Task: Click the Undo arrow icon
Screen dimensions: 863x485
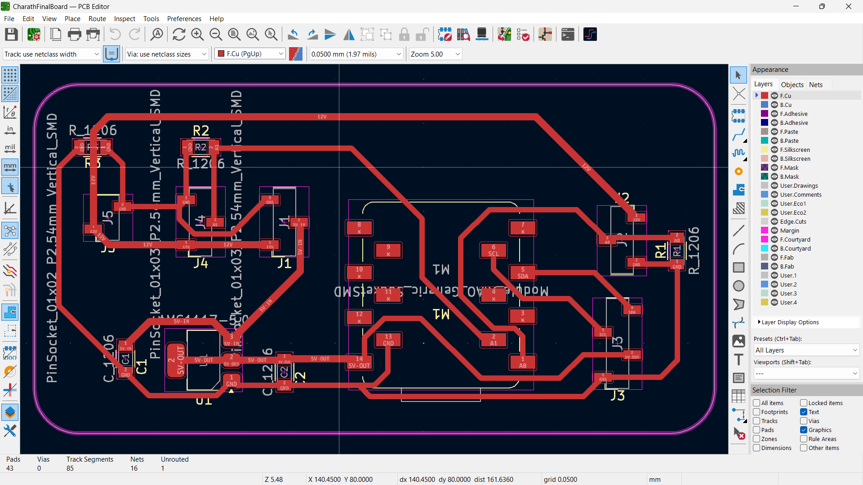Action: pos(115,35)
